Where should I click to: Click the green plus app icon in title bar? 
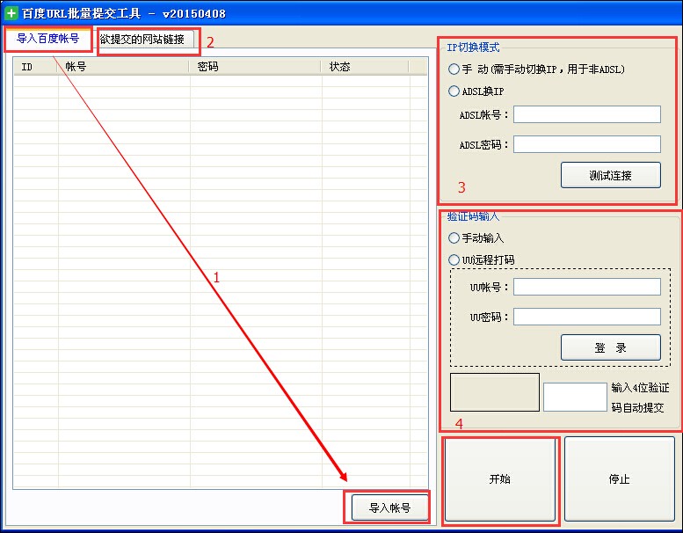coord(11,13)
